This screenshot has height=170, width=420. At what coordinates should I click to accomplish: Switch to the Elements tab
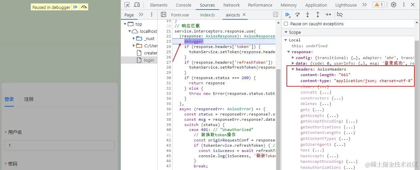(159, 5)
